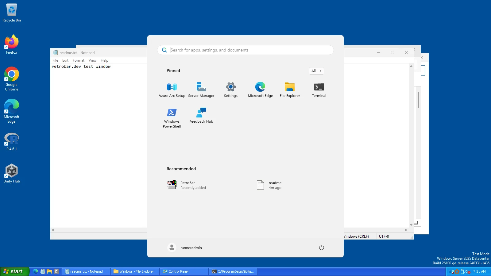Launch Notepad from taskbar quick launch
Viewport: 491px width, 276px height.
click(x=43, y=271)
